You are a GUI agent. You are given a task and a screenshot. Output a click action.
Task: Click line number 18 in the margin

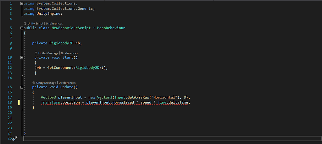coord(10,102)
